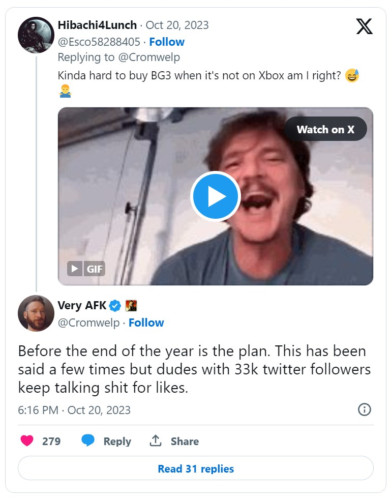392x498 pixels.
Task: Click the blue verified checkmark badge
Action: 115,306
